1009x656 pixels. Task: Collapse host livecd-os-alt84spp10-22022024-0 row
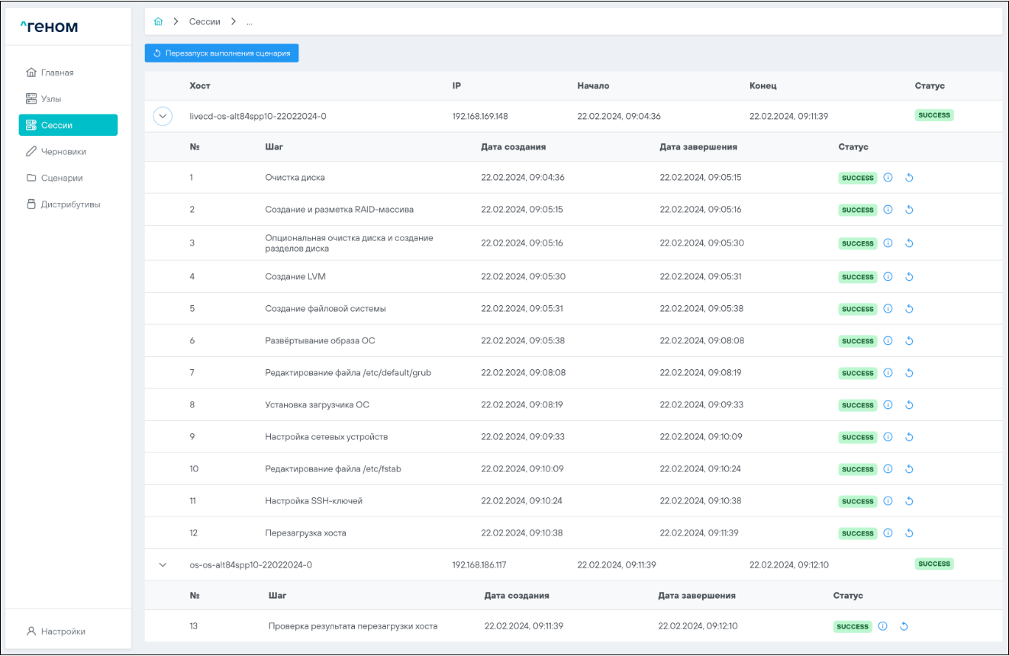(163, 116)
